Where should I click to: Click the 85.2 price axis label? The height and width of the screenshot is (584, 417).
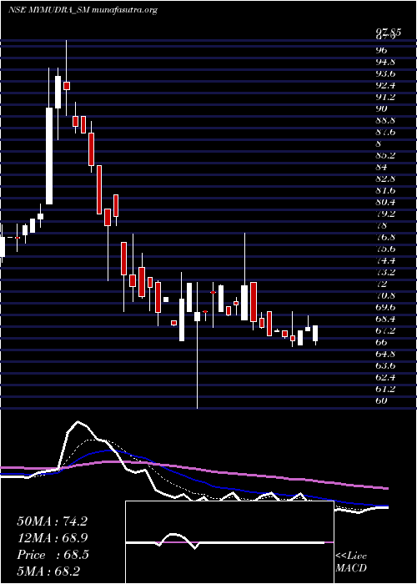click(385, 155)
